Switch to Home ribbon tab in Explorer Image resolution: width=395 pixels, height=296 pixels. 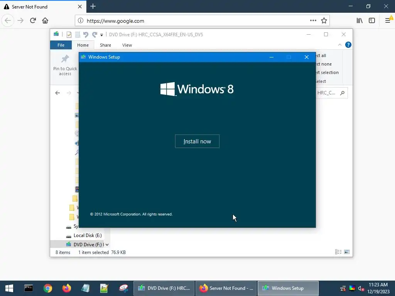coord(83,45)
